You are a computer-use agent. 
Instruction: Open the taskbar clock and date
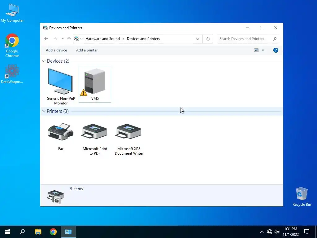(290, 232)
